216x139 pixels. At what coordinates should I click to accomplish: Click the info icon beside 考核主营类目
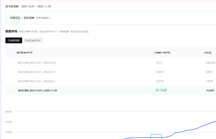point(49,18)
